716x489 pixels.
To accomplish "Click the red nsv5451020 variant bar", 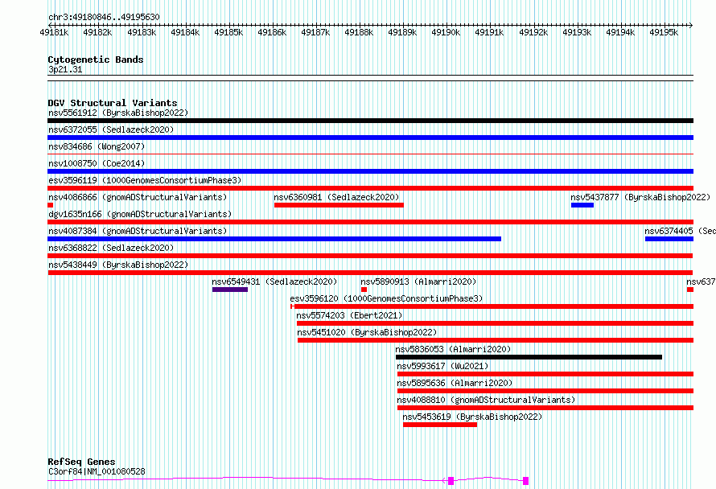I will [496, 340].
